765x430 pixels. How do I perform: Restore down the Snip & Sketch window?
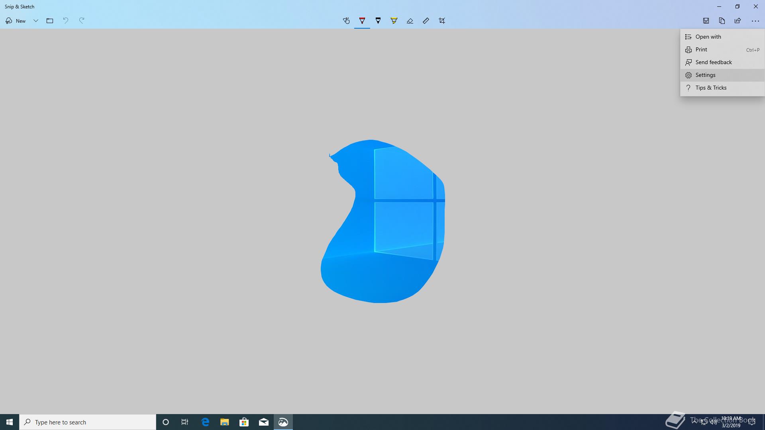coord(738,6)
